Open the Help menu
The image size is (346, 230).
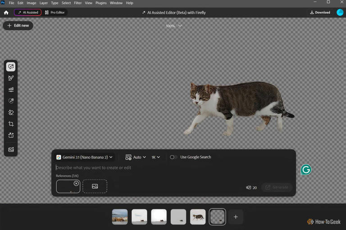click(130, 3)
